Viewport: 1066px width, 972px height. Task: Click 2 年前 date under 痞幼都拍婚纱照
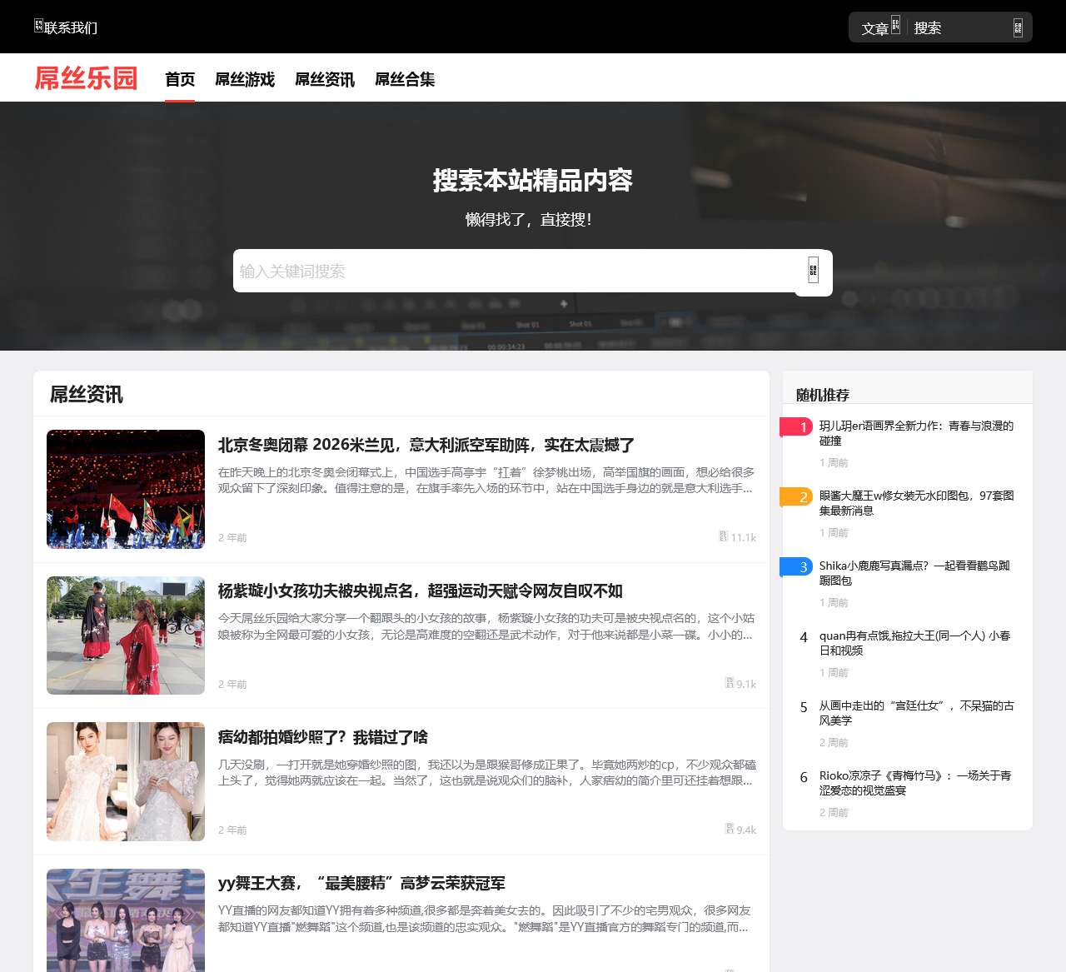point(232,830)
